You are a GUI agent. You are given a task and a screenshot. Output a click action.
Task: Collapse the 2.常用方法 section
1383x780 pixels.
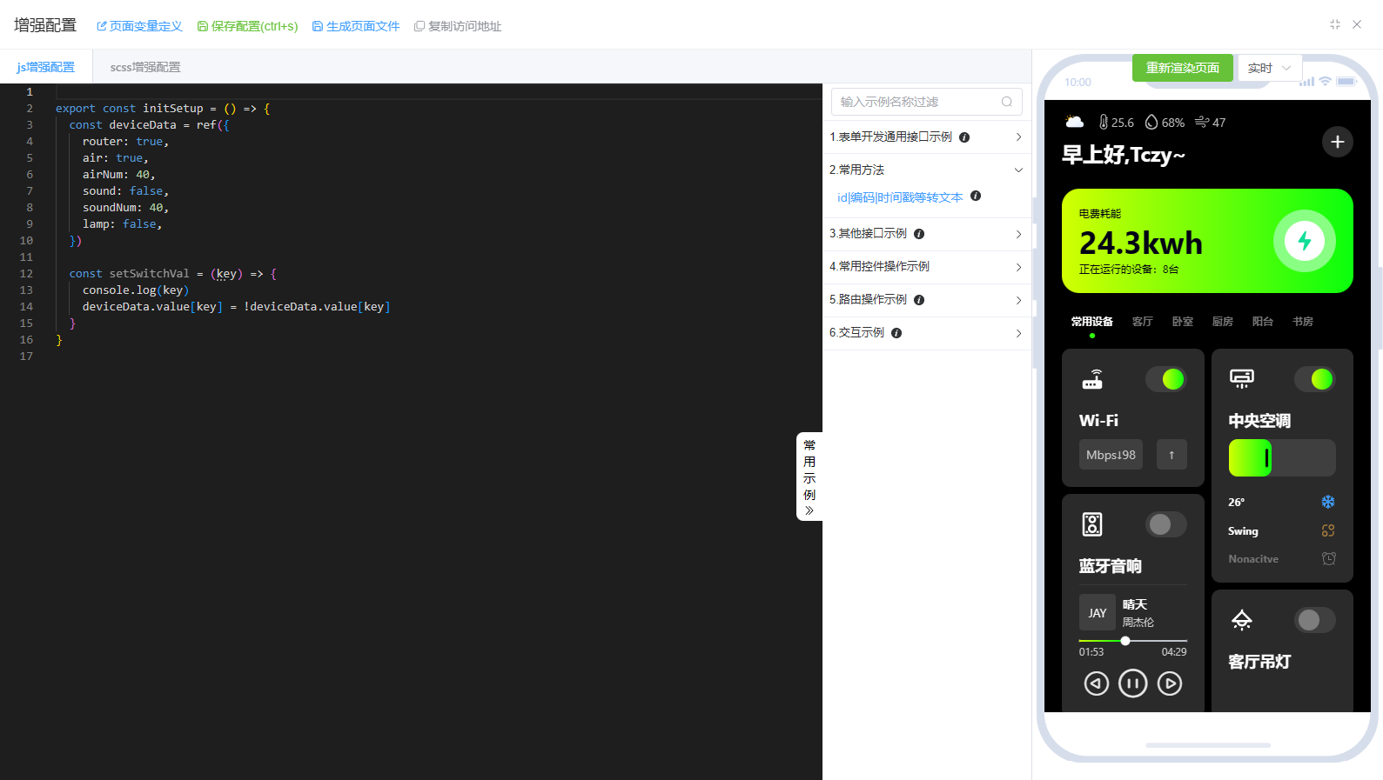tap(926, 170)
